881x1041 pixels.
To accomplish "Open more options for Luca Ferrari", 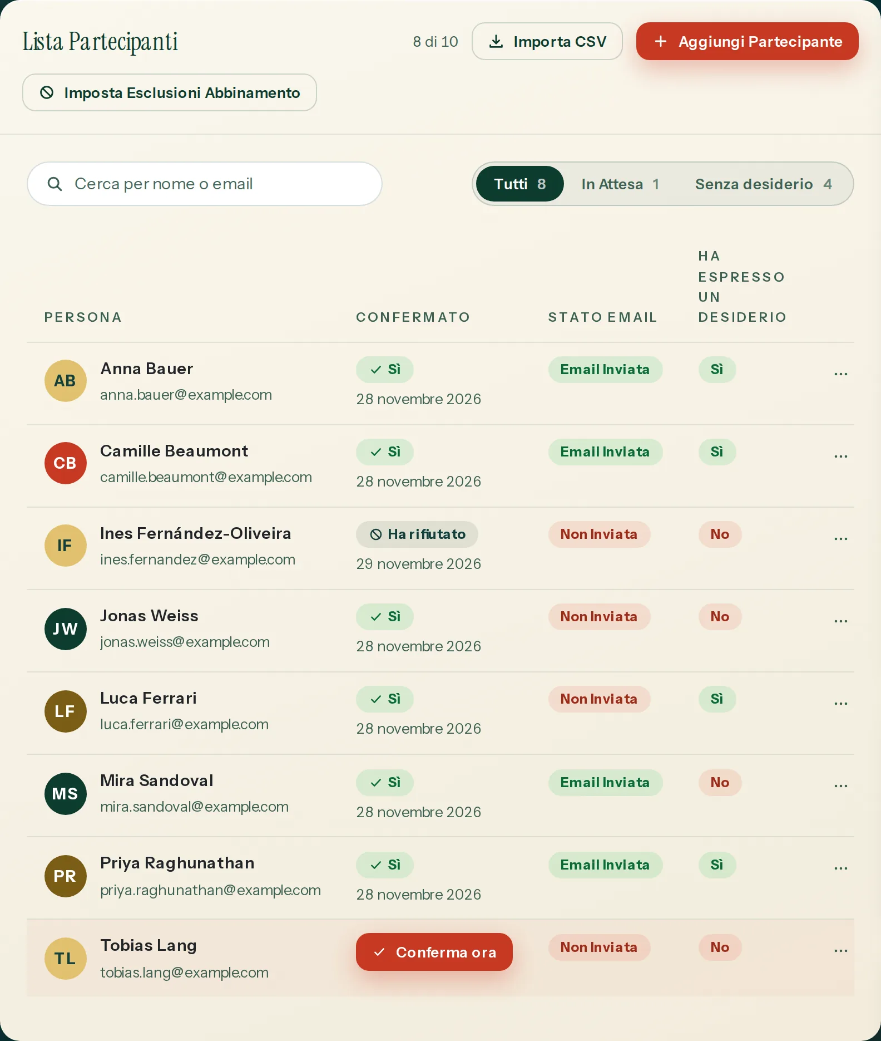I will [x=840, y=703].
